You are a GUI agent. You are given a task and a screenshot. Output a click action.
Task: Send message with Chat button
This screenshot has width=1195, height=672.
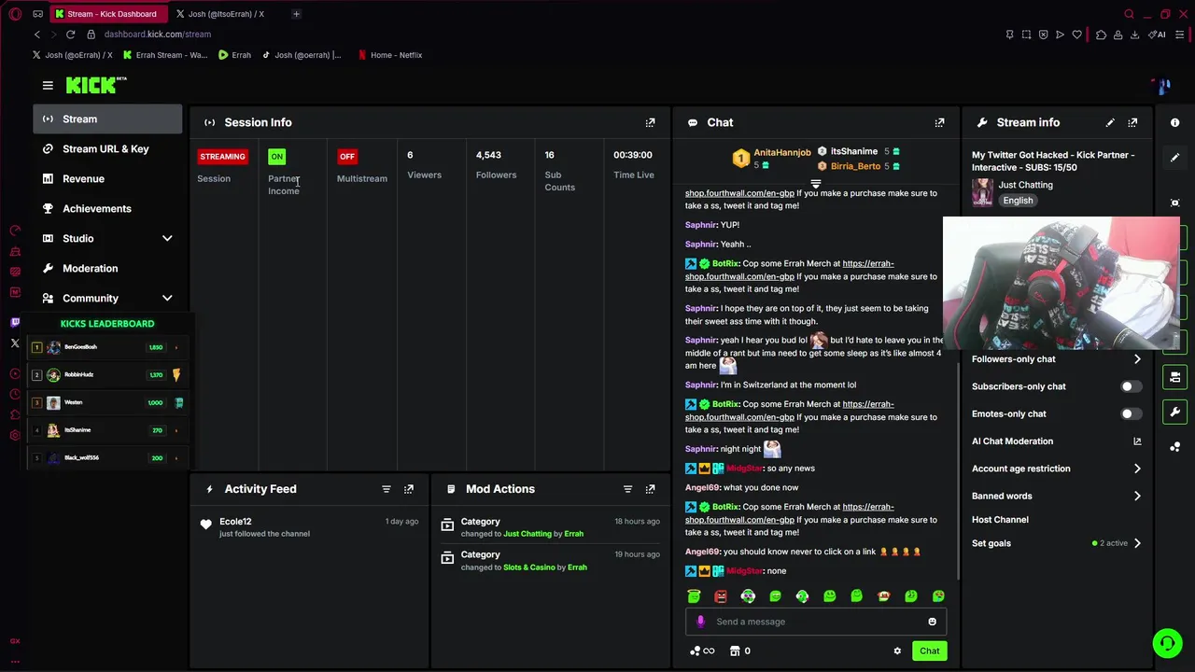[929, 651]
